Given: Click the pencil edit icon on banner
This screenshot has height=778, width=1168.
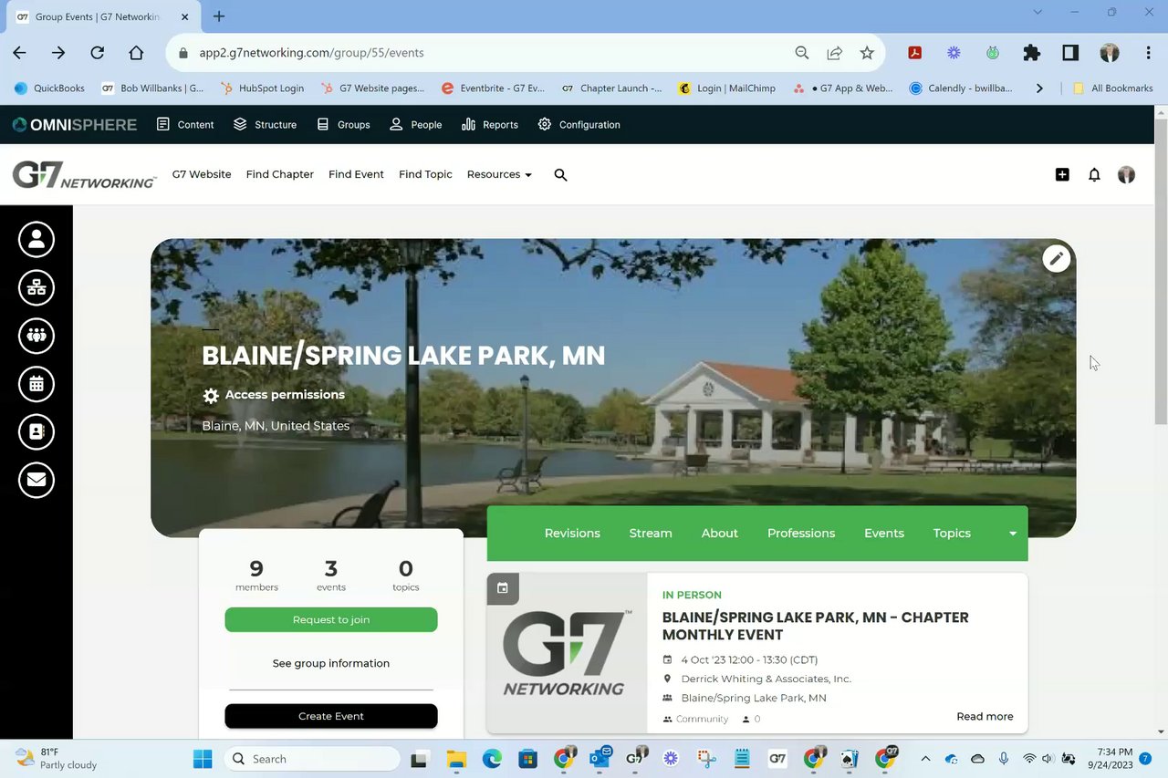Looking at the screenshot, I should (x=1056, y=258).
